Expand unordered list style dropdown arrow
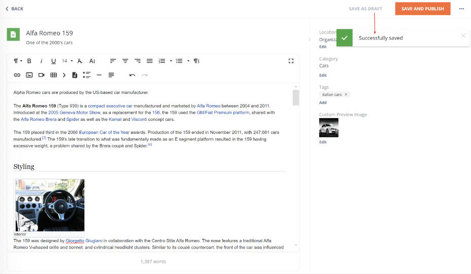The image size is (471, 274). click(188, 61)
